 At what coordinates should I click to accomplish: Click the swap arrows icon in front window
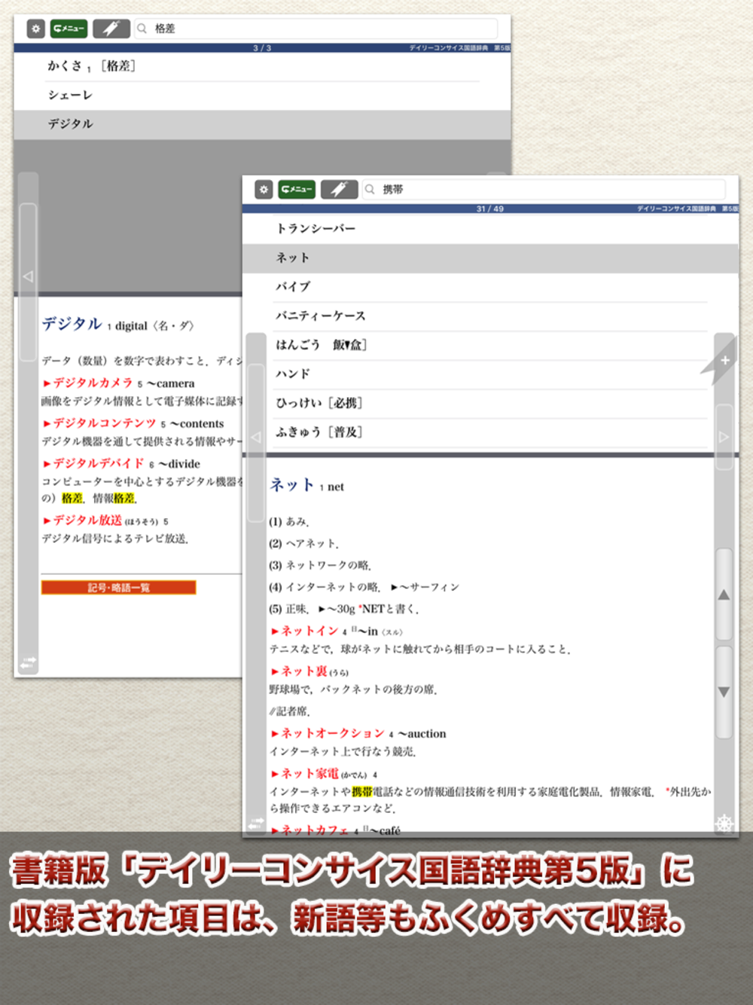(x=256, y=823)
